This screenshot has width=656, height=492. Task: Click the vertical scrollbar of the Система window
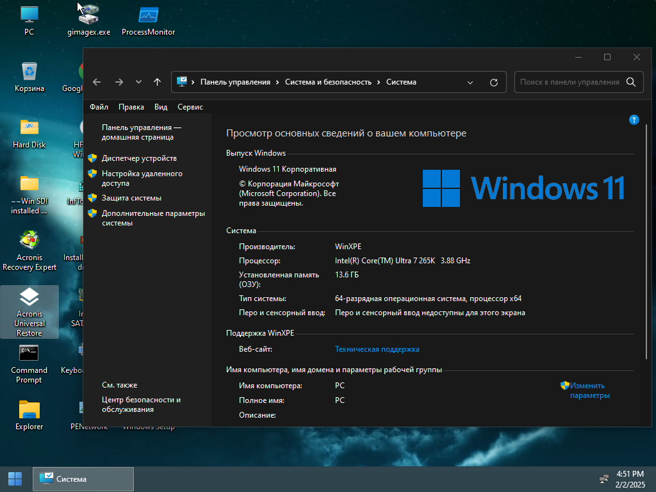[647, 241]
